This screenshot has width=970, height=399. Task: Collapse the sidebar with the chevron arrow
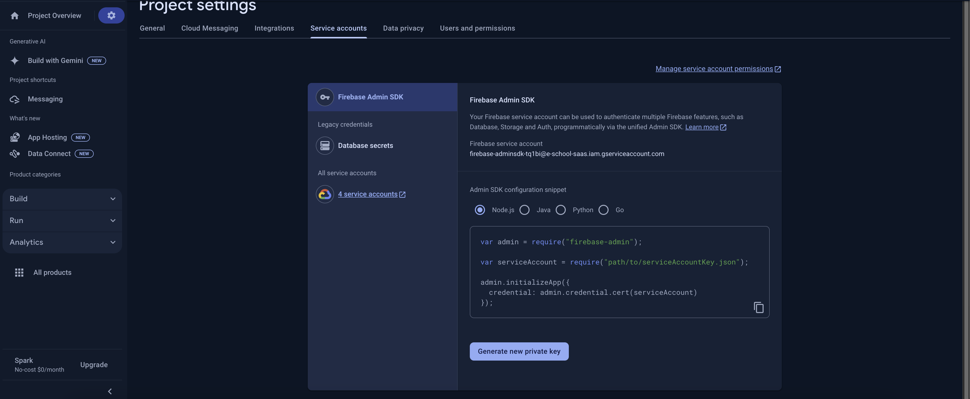coord(110,391)
